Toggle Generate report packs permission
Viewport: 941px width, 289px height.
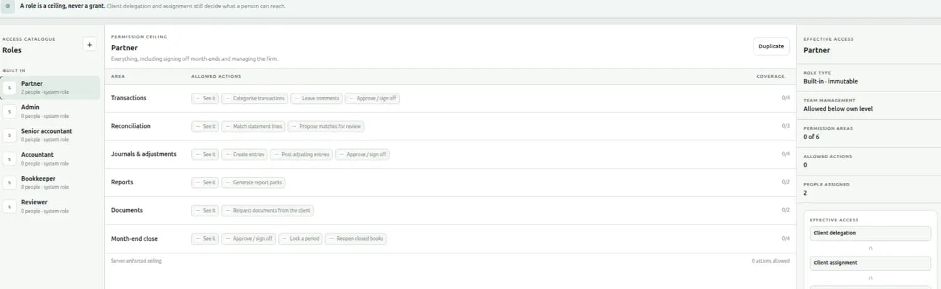pos(254,182)
